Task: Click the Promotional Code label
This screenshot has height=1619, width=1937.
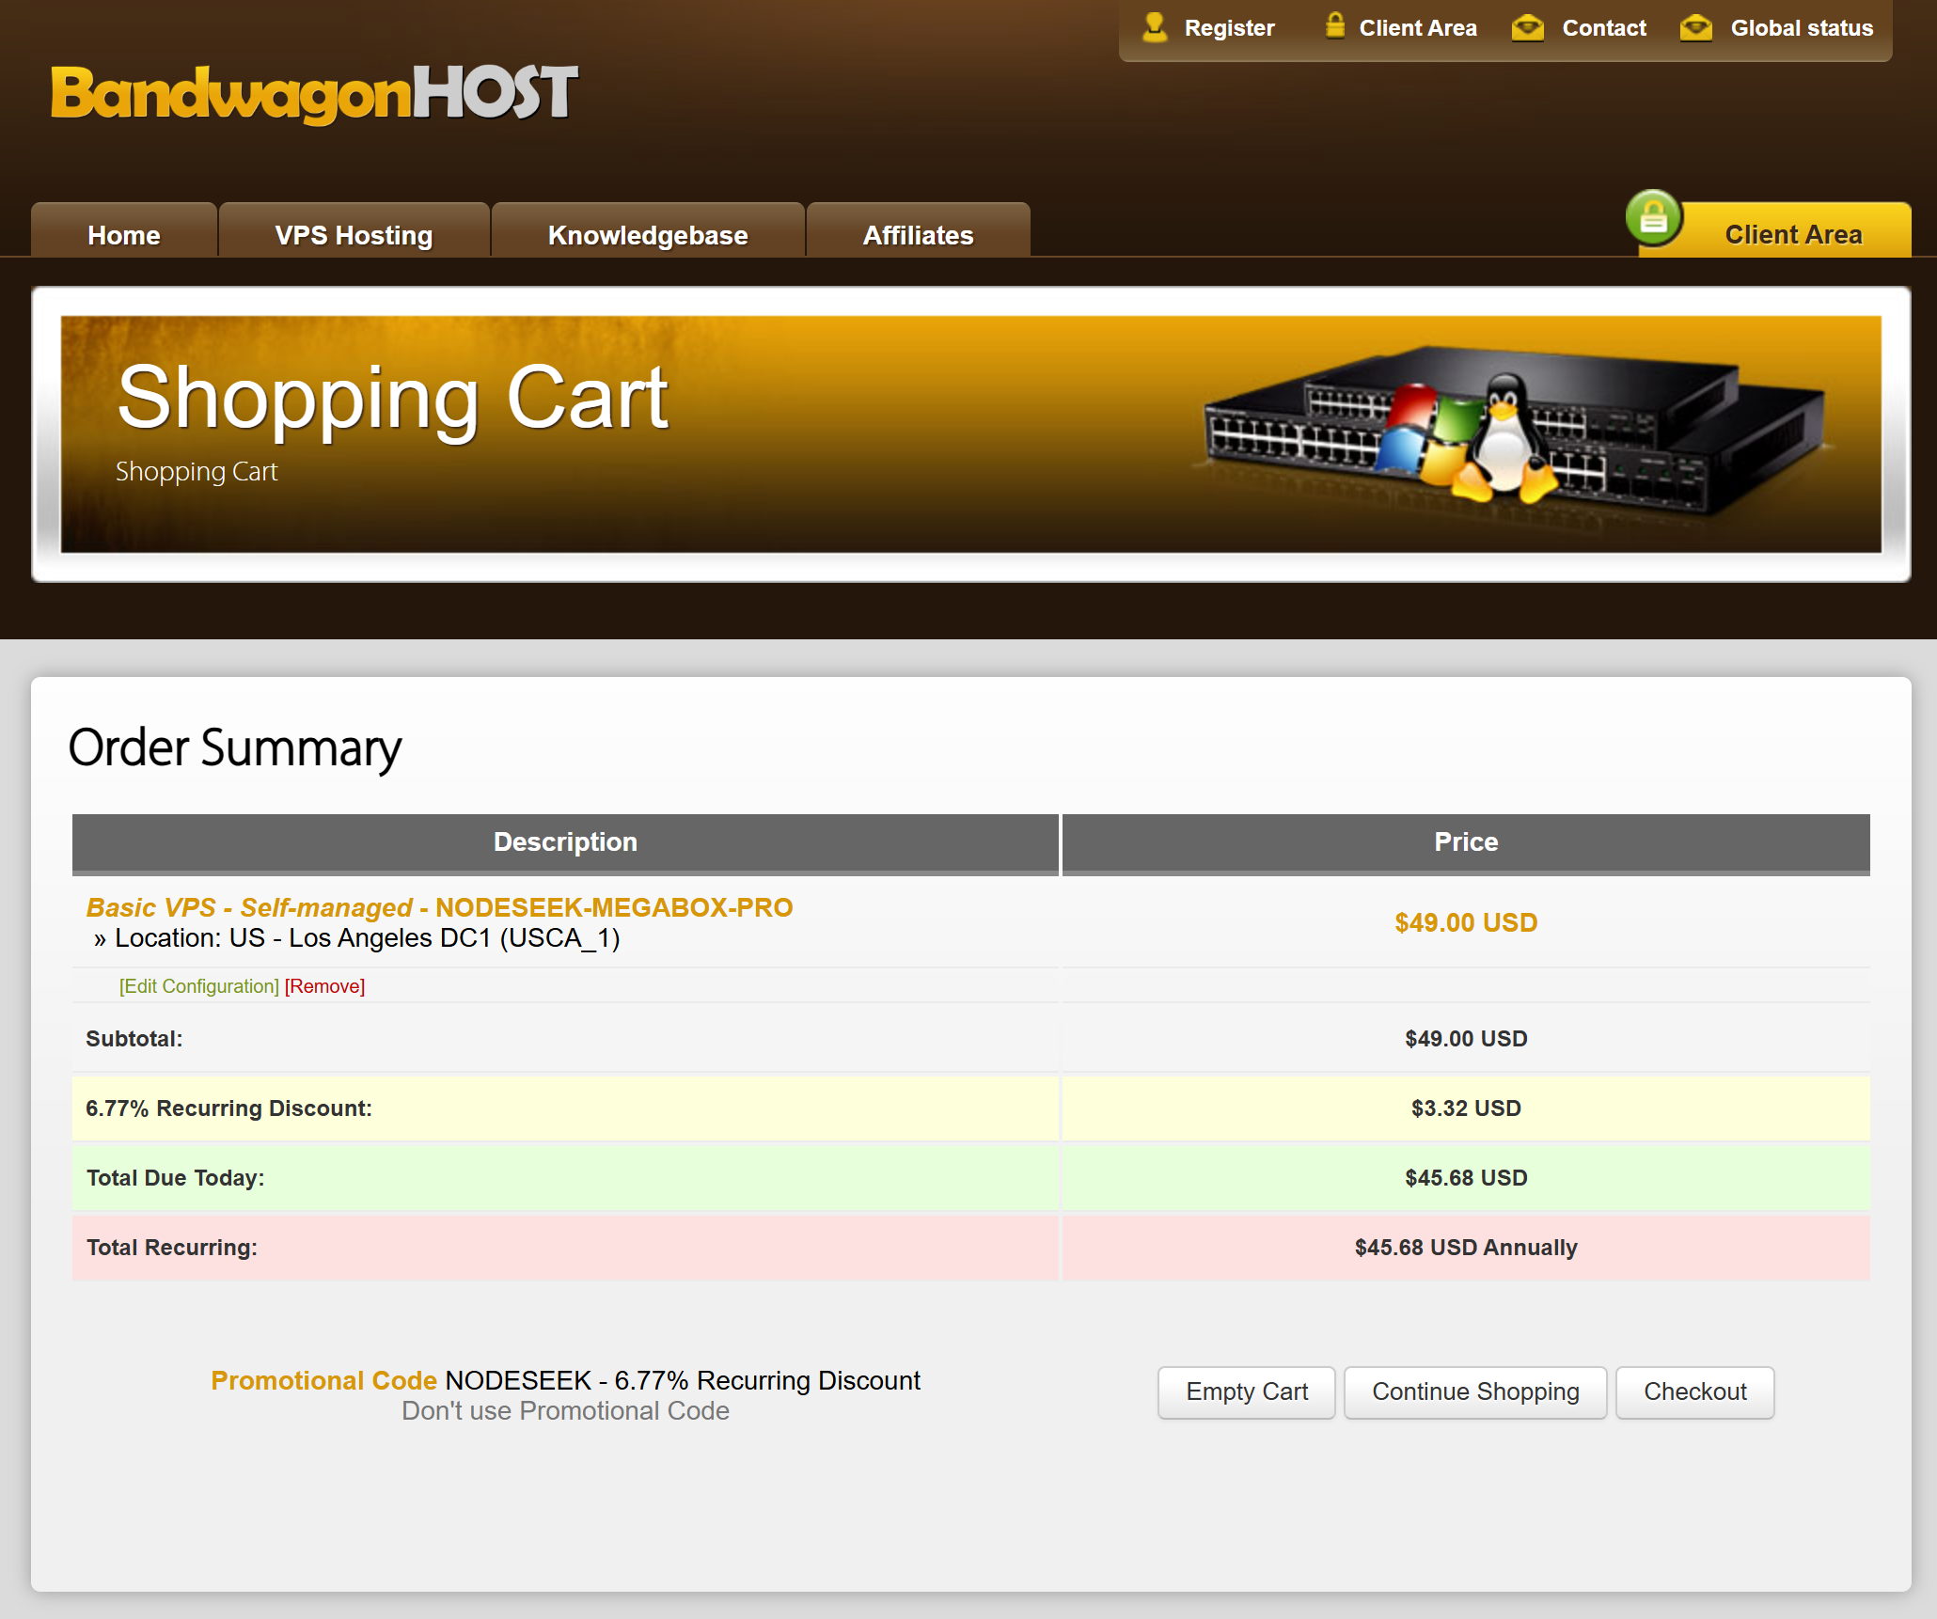Action: (323, 1380)
